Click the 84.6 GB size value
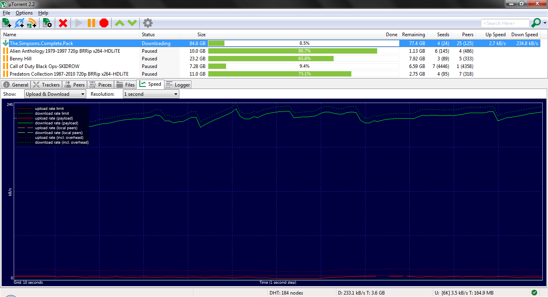This screenshot has width=548, height=297. (197, 43)
